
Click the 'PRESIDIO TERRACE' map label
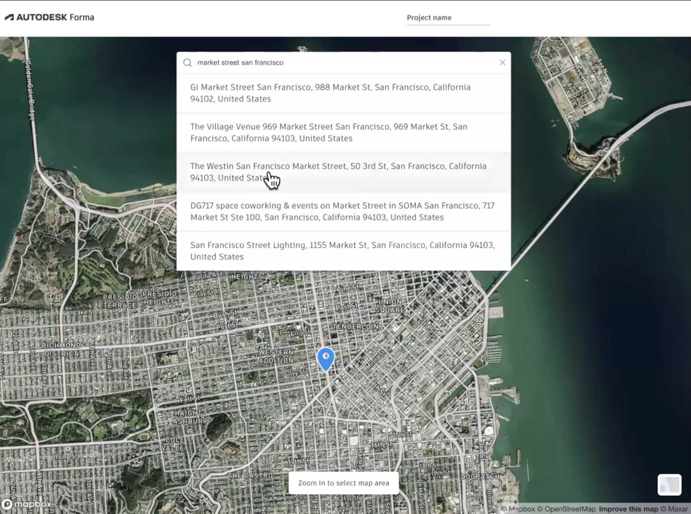click(120, 301)
